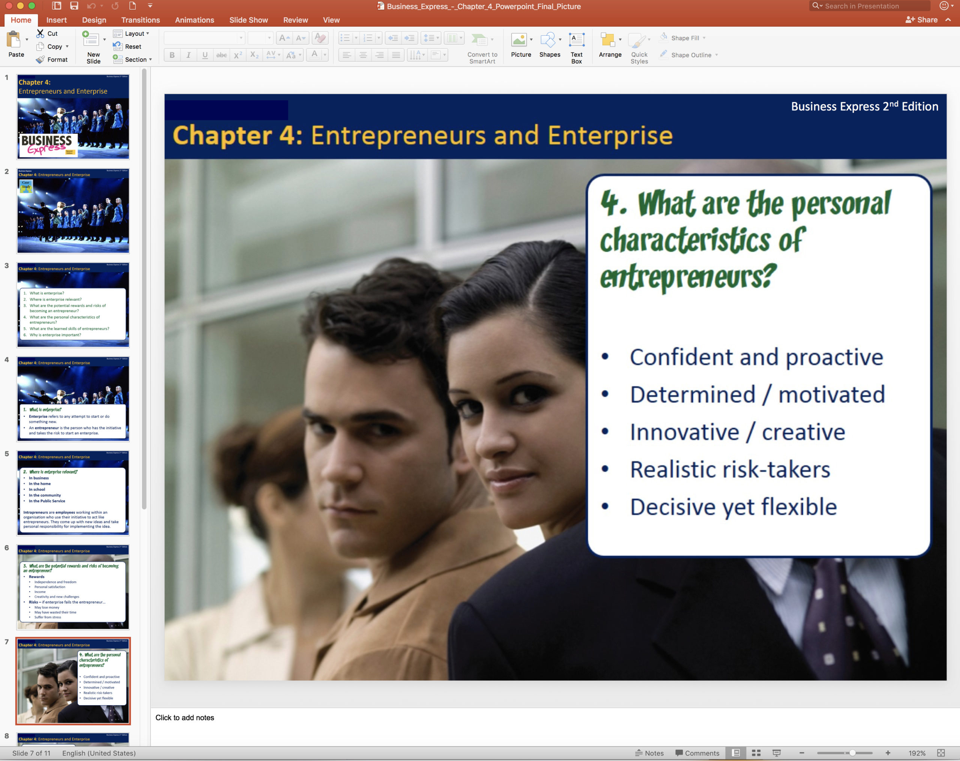Toggle Subscript formatting
The image size is (960, 761).
pos(254,55)
